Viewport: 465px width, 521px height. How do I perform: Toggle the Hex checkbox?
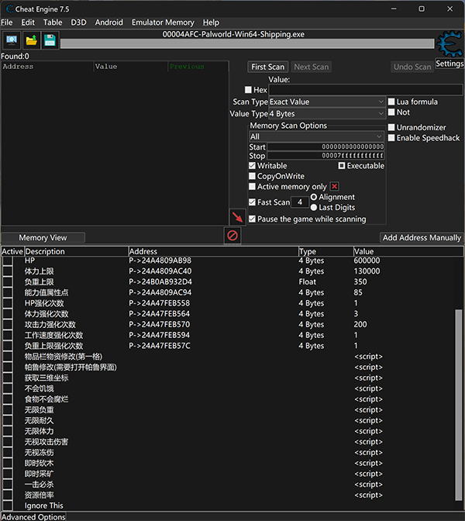(x=248, y=90)
